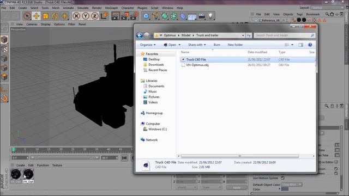Screen dimensions: 349x196
Task: Open Explorer help icon
Action: [x=310, y=45]
